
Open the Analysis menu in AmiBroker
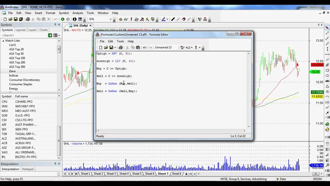point(78,13)
